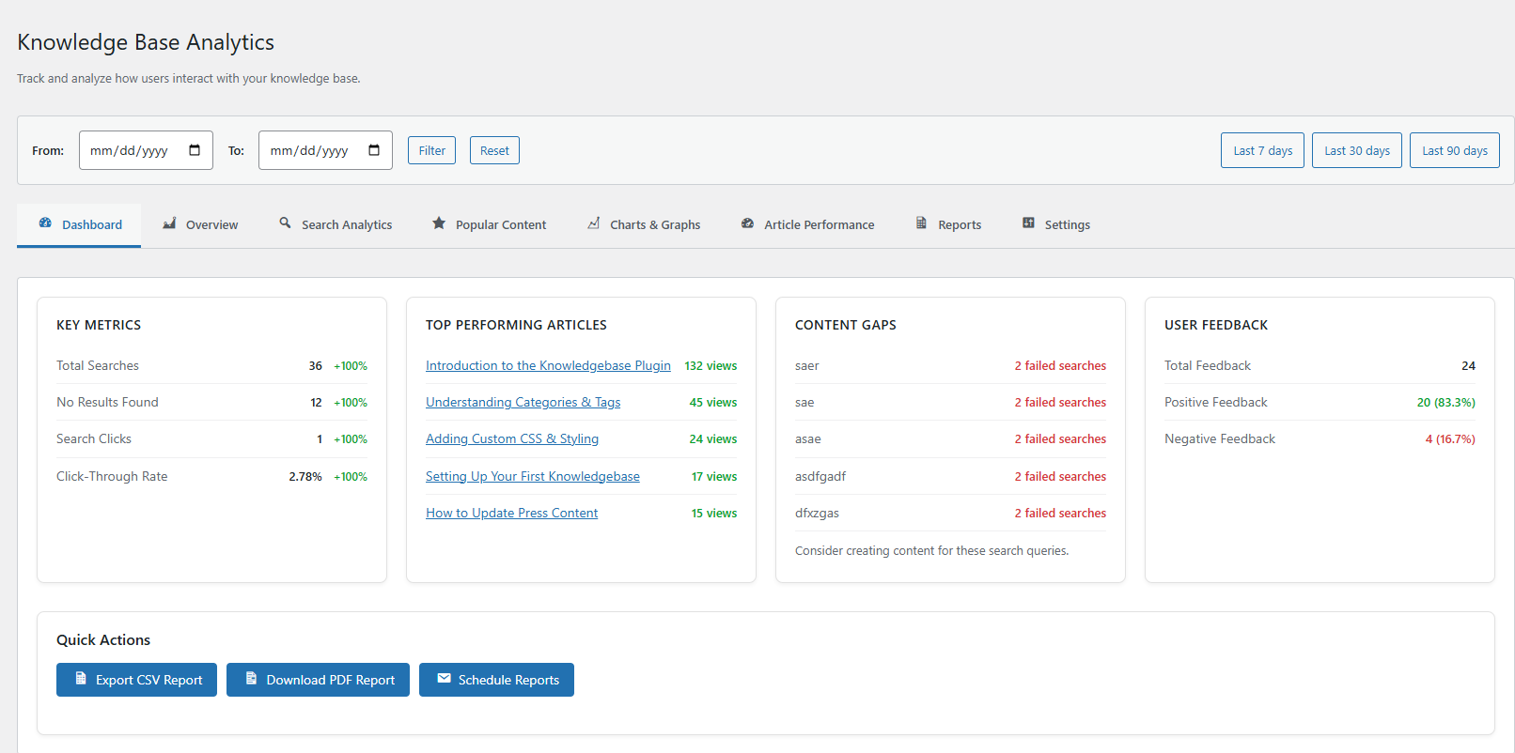Select the Last 30 days range

[x=1356, y=150]
